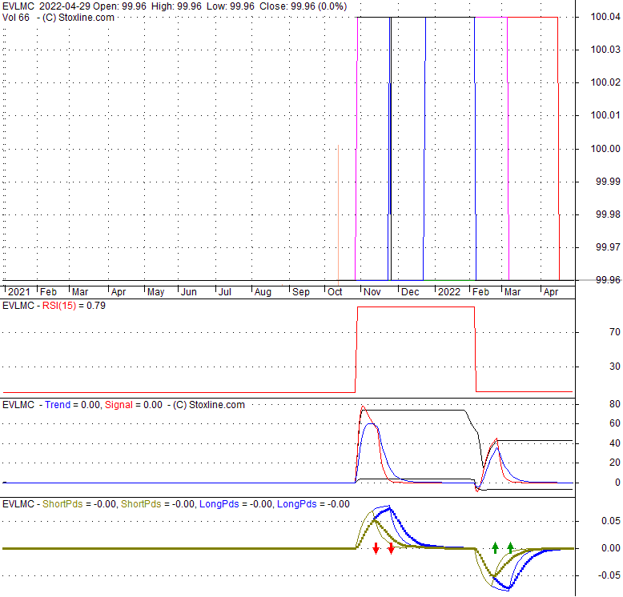Select the Nov label on time axis
This screenshot has width=623, height=597.
[x=372, y=292]
